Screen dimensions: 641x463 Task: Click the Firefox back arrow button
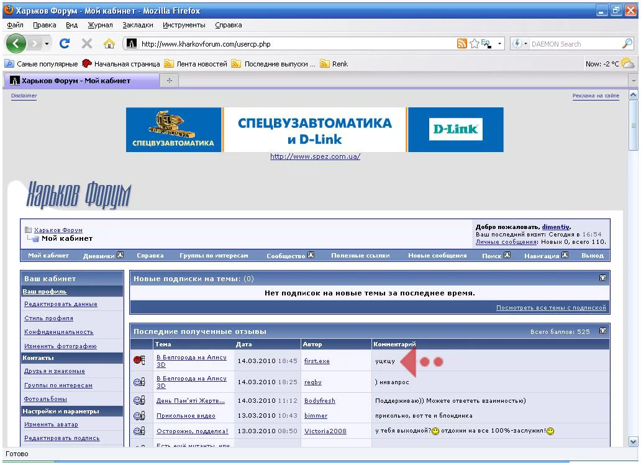(17, 44)
